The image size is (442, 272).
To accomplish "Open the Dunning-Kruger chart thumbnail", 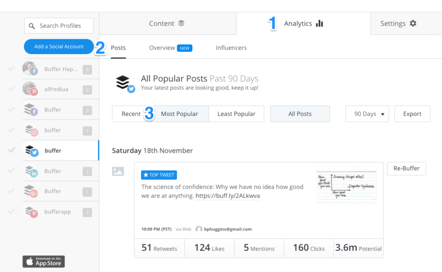I will 346,185.
